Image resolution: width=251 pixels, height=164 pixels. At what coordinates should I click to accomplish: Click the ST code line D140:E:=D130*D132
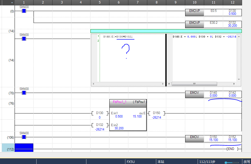[118, 36]
